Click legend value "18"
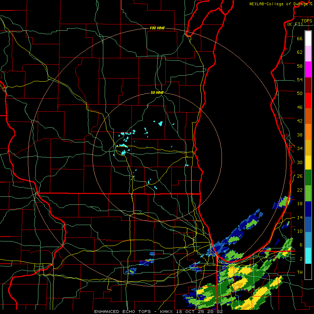 click(x=300, y=204)
